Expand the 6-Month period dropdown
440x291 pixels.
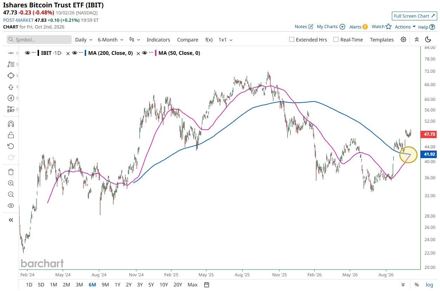click(x=110, y=40)
